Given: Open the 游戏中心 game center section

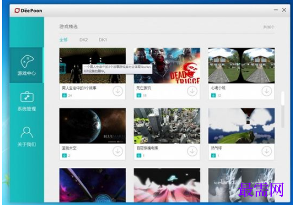Looking at the screenshot, I should (x=26, y=65).
